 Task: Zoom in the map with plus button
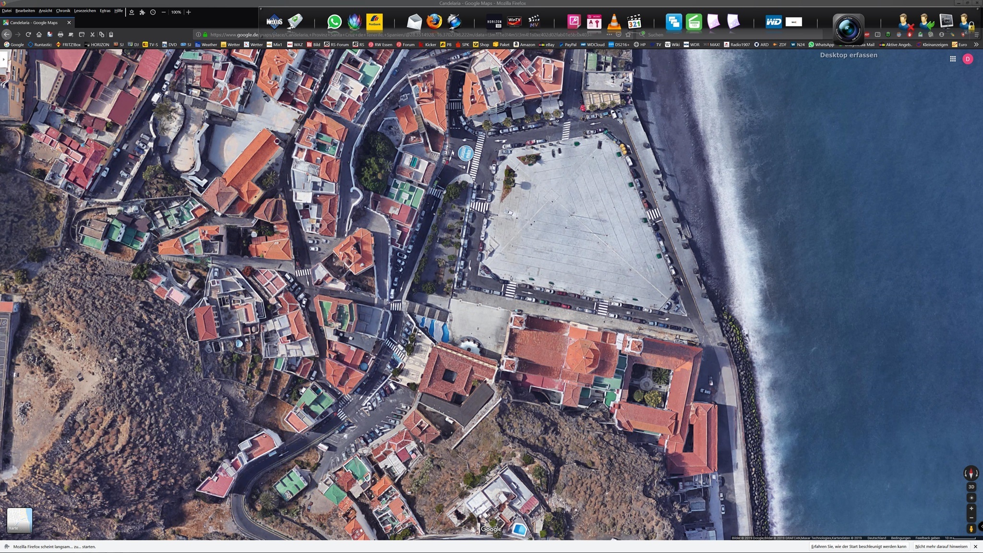(971, 508)
